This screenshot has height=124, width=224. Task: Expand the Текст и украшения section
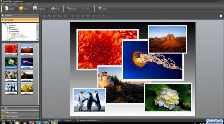(x=20, y=117)
